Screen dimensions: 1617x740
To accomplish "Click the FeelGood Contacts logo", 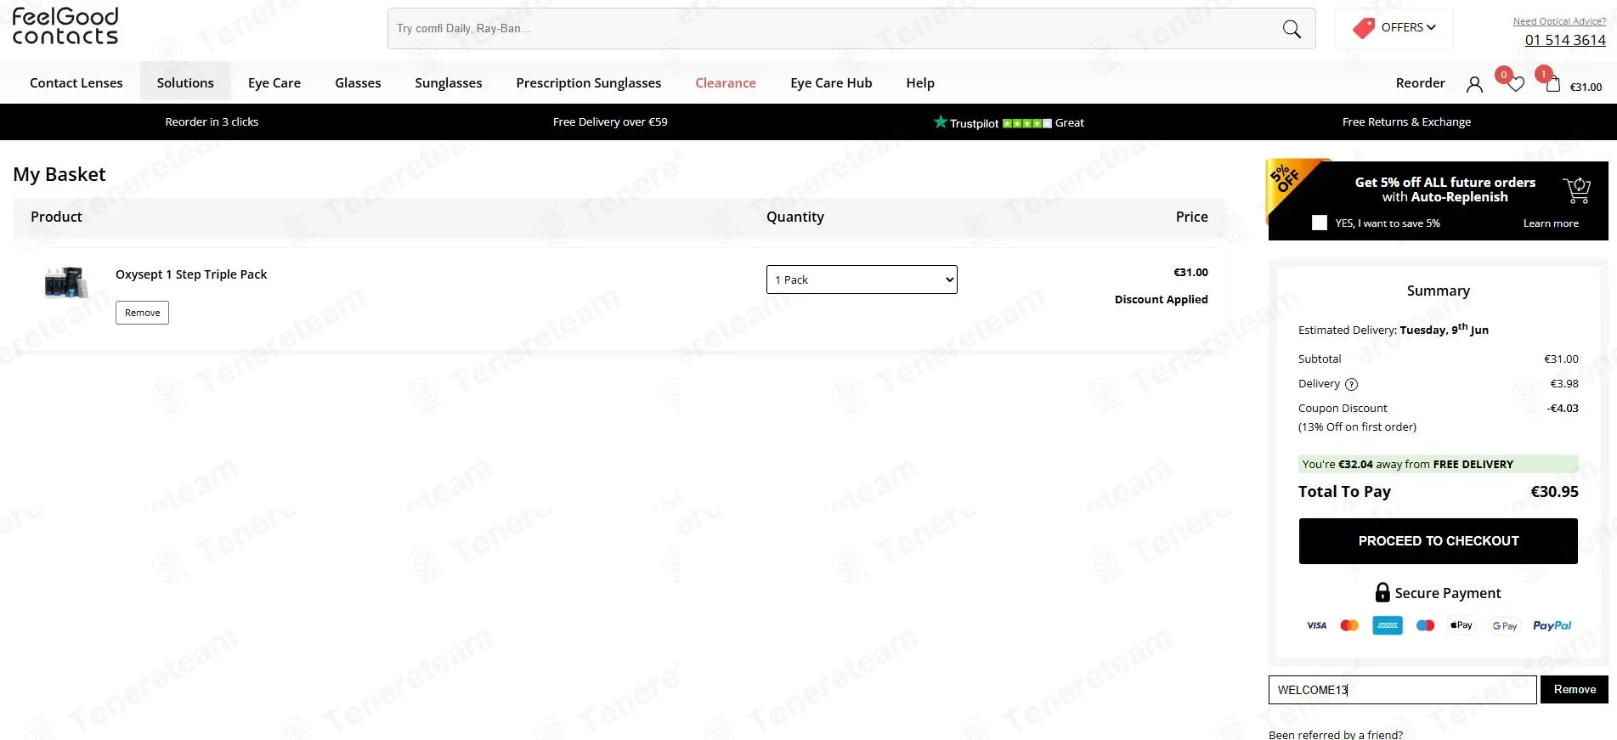I will point(65,26).
